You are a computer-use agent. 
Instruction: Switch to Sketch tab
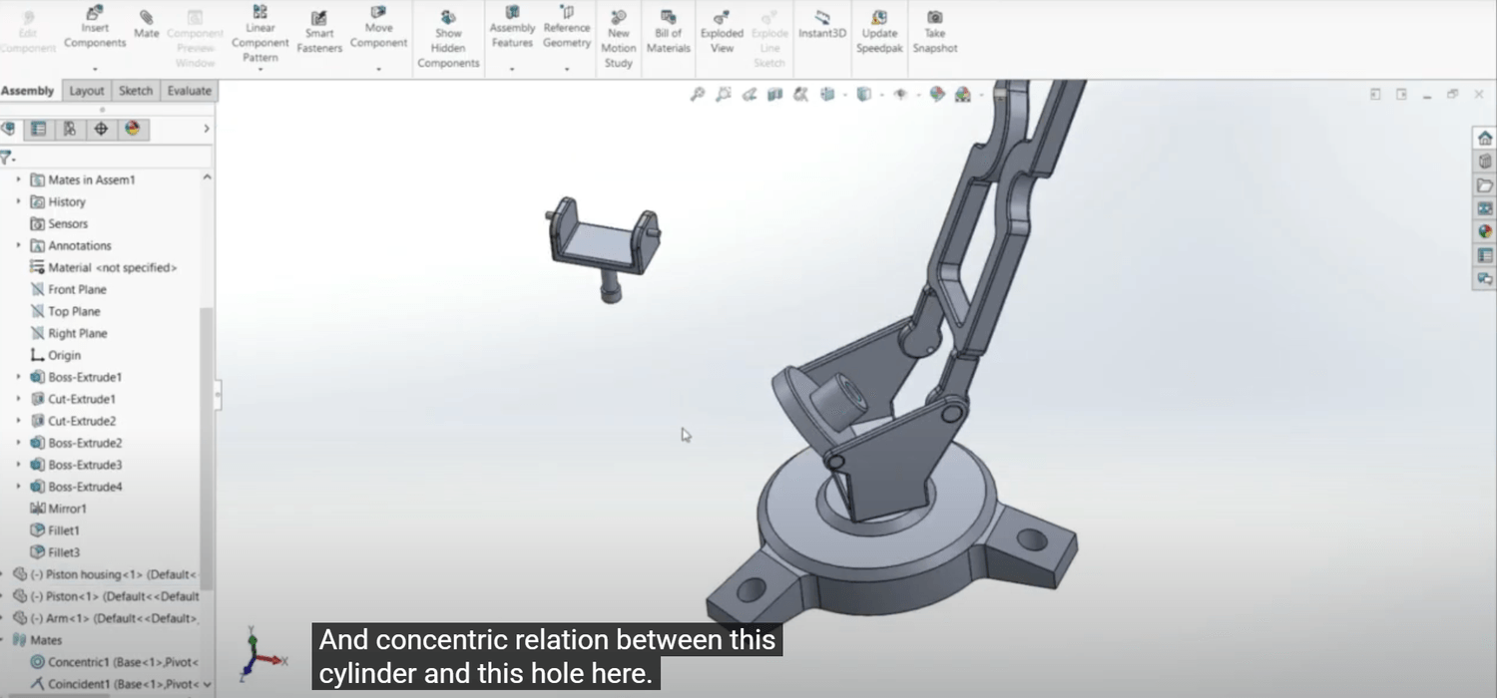[136, 91]
